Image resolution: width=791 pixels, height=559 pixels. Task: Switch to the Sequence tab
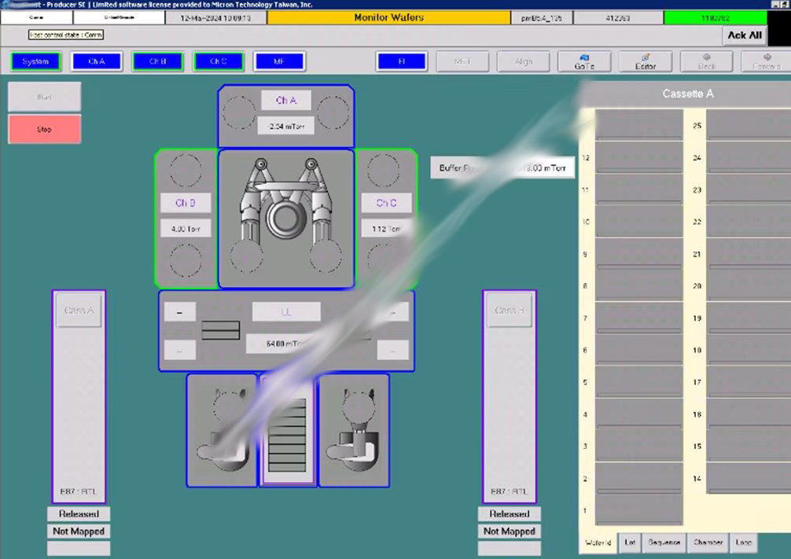tap(664, 542)
